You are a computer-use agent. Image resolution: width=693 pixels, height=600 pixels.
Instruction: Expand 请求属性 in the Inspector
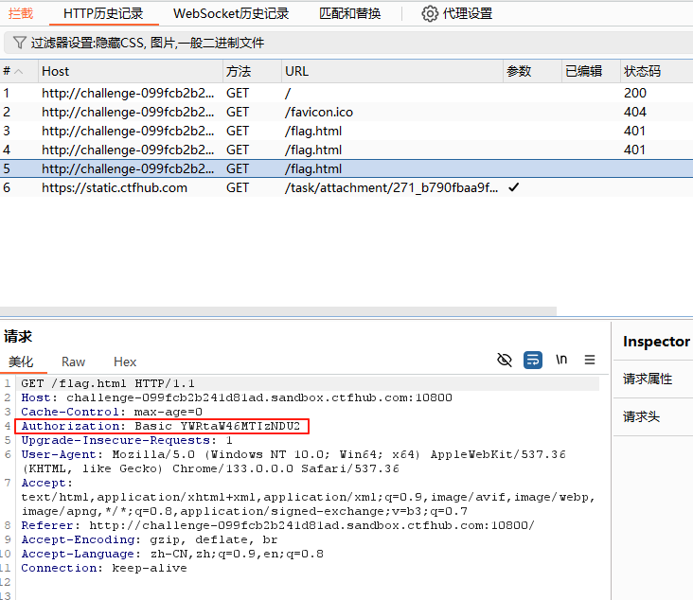(x=648, y=379)
